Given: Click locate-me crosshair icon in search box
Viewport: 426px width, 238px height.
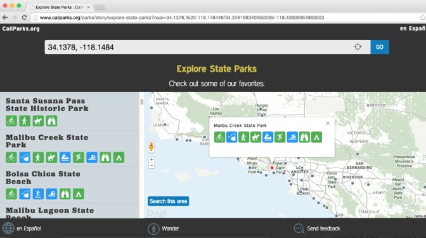Looking at the screenshot, I should 358,47.
